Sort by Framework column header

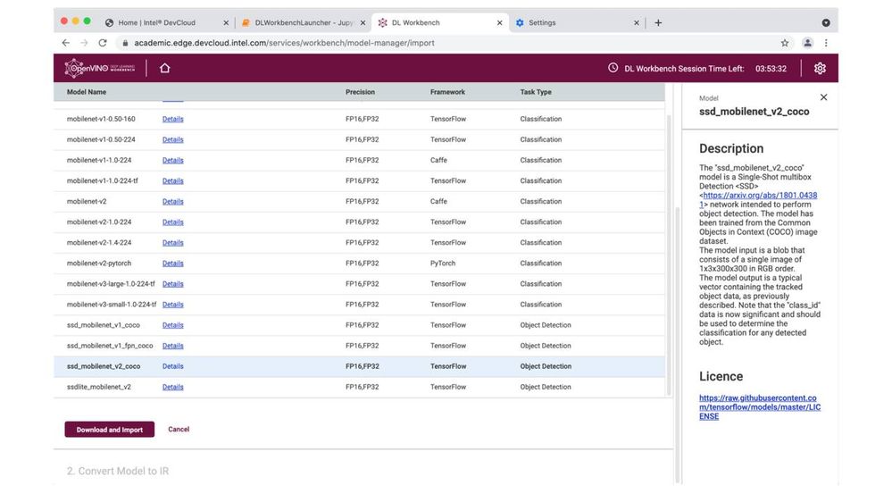pyautogui.click(x=447, y=92)
